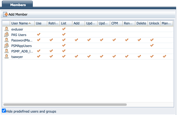Click PSMP_ADB_I... Use permission checkmark
Screen dimensions: 178x115
click(x=39, y=51)
